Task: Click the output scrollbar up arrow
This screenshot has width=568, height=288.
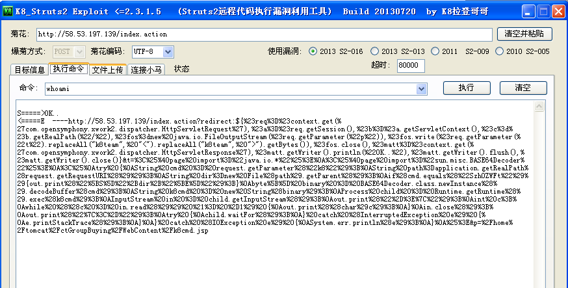Action: [x=539, y=106]
